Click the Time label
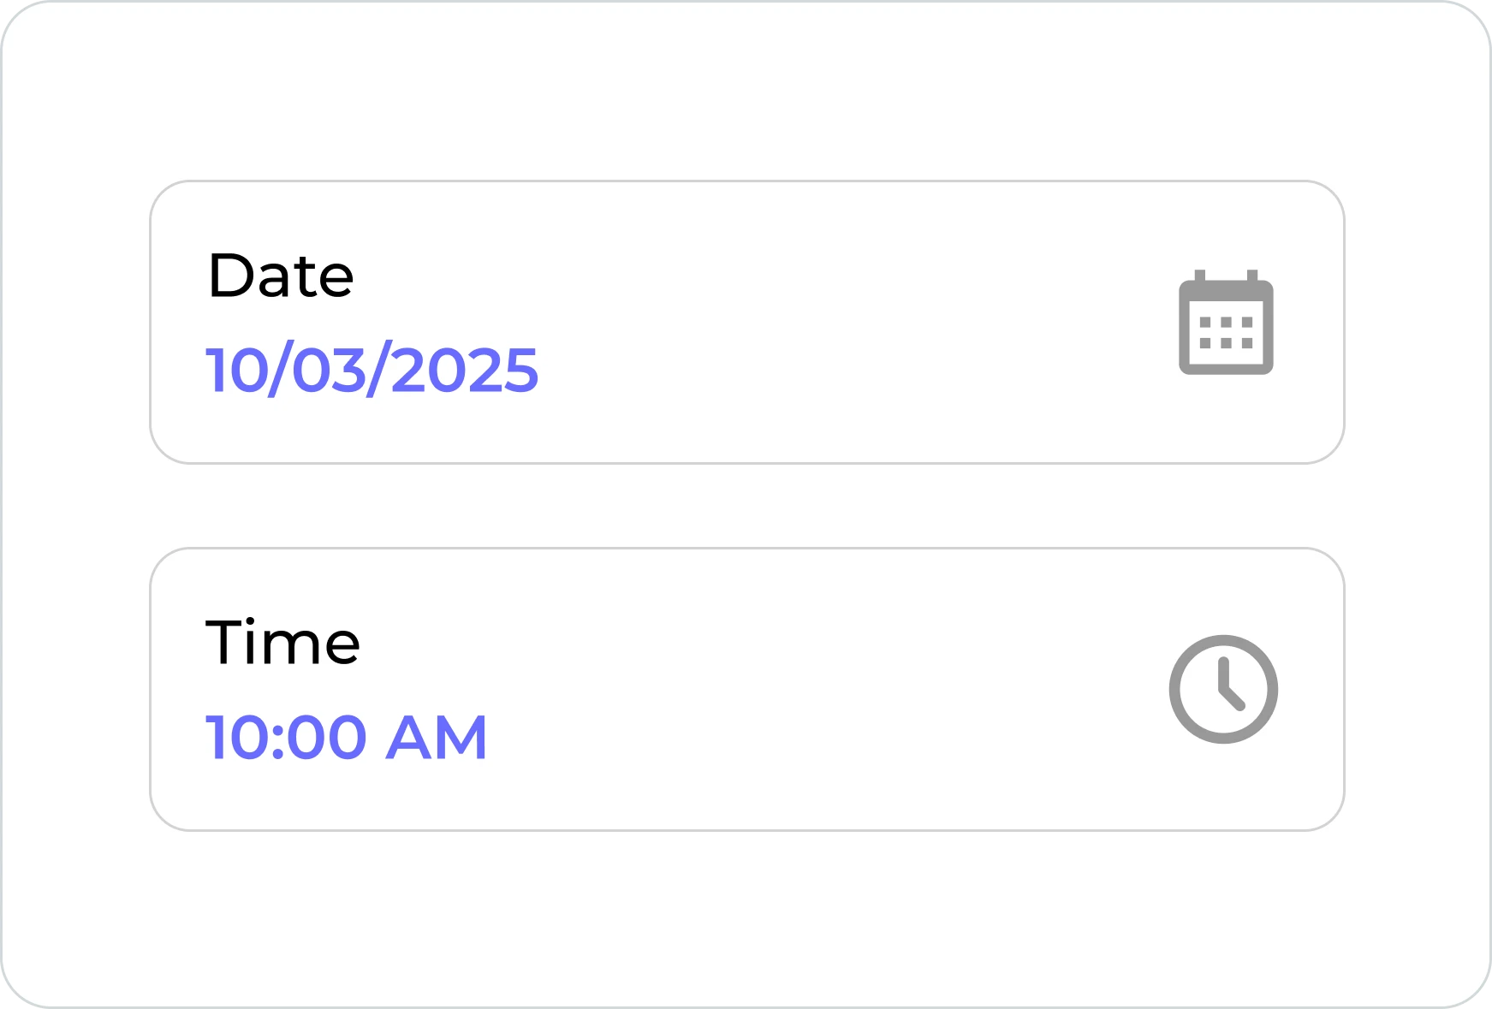The image size is (1492, 1009). tap(284, 643)
